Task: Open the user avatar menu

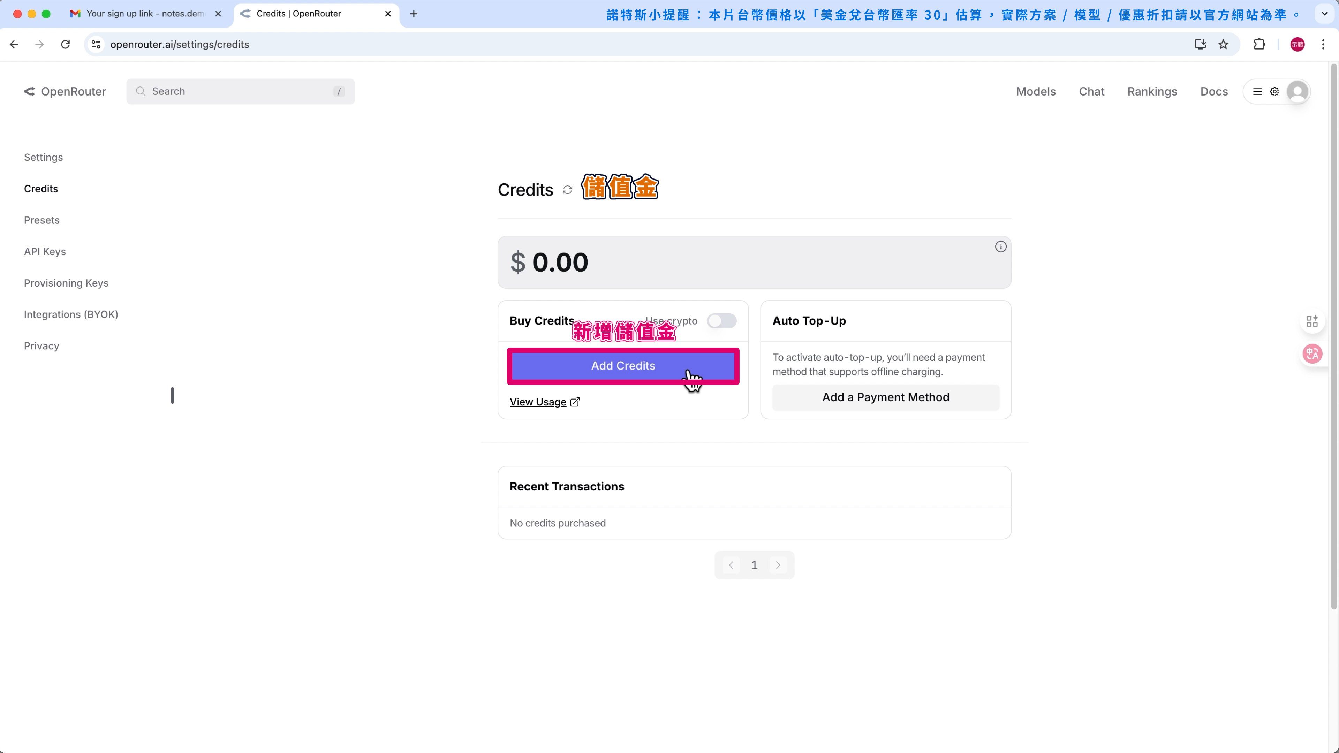Action: 1298,91
